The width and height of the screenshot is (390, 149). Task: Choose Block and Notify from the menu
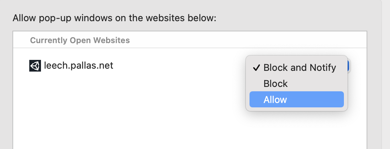(x=299, y=68)
